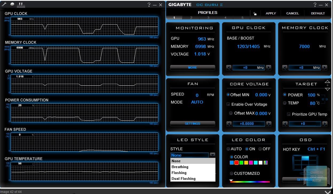Expand the bottom-right chevron arrow
Screen dimensions: 333x194
pyautogui.click(x=327, y=192)
